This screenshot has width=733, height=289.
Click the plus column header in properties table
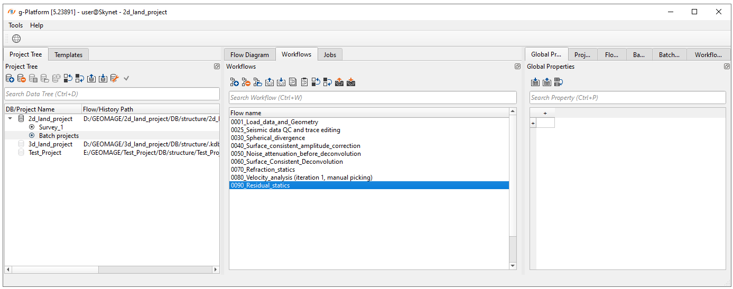[x=545, y=113]
